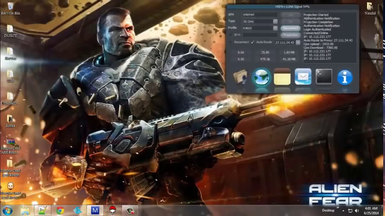This screenshot has width=385, height=216.
Task: Click the APN field containing internet
Action: click(260, 14)
